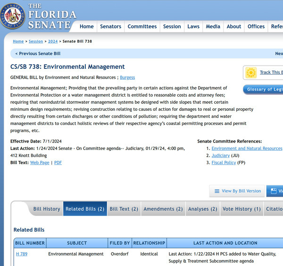283x266 pixels.
Task: Click the Florida Senate seal logo
Action: point(13,16)
